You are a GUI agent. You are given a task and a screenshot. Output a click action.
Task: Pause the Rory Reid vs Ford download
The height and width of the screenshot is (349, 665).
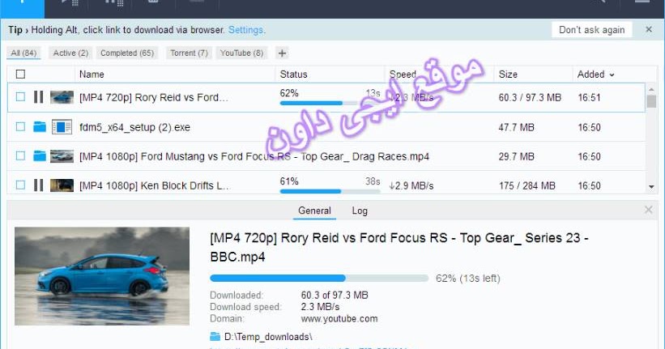38,97
